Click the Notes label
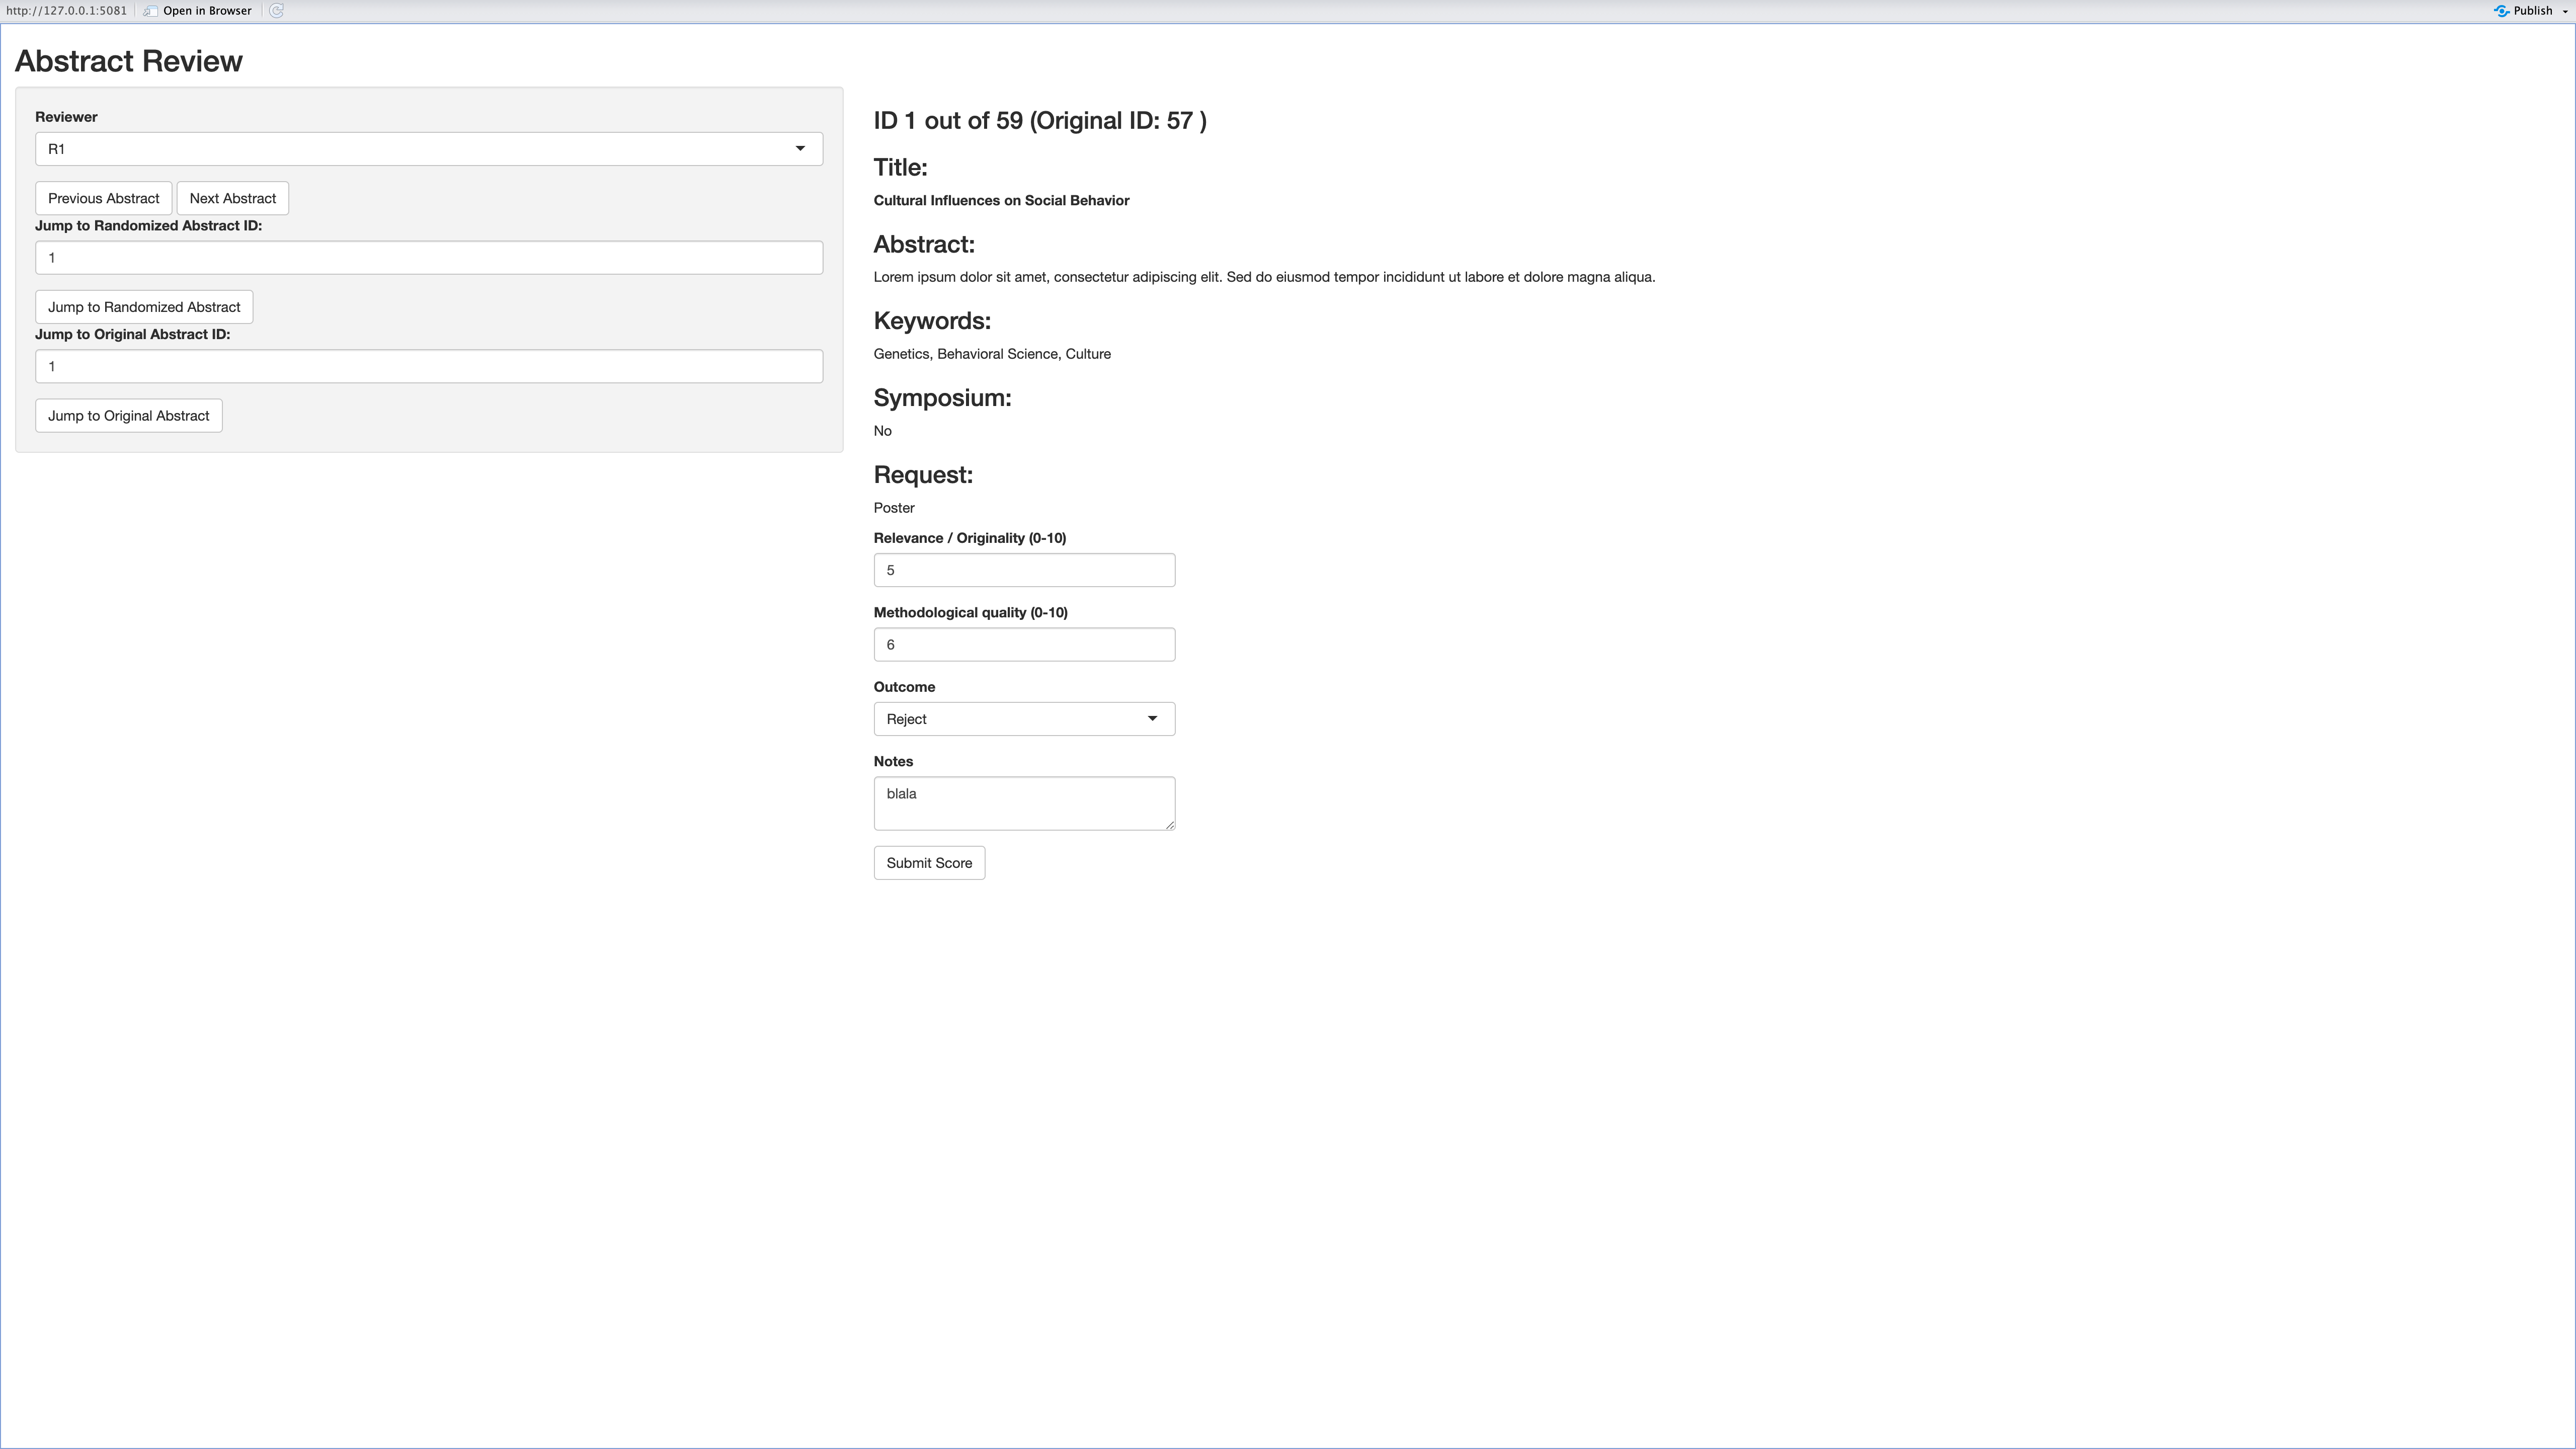The height and width of the screenshot is (1449, 2576). coord(893,761)
